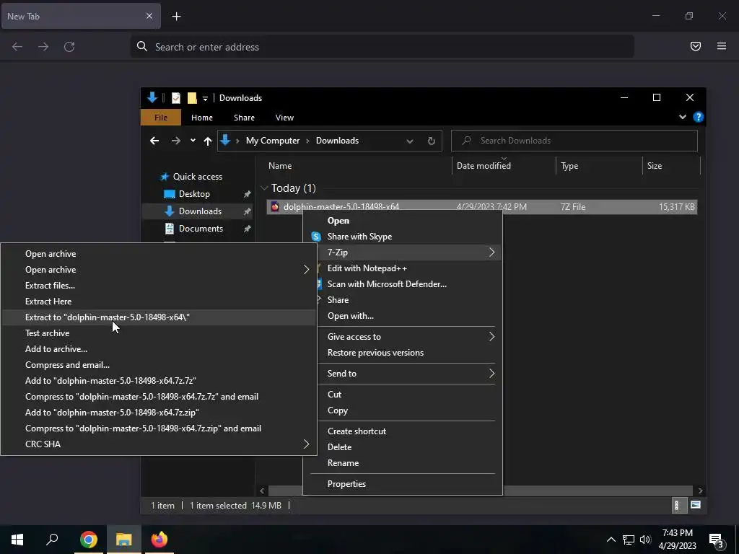Select Quick access in navigation pane
The width and height of the screenshot is (739, 554).
point(198,177)
